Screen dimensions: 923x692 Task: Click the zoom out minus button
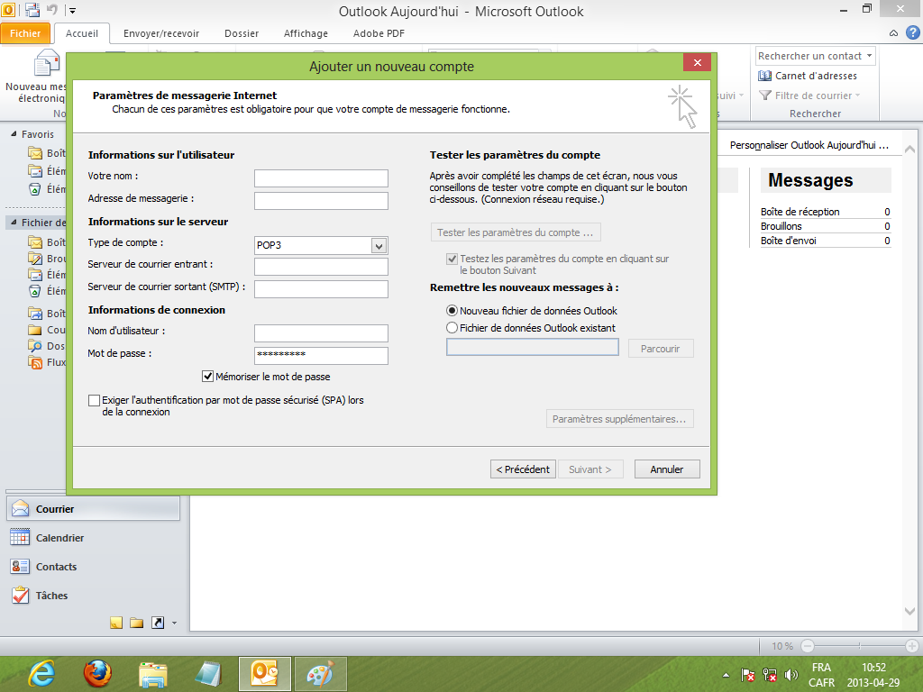coord(808,646)
